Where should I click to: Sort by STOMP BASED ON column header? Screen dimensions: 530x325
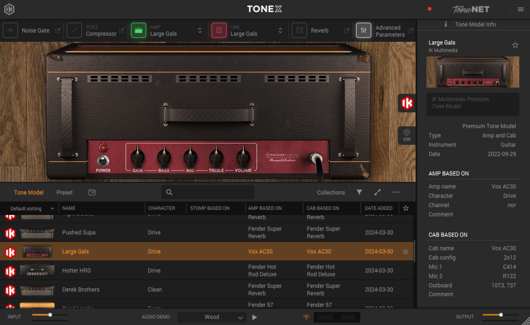pos(210,208)
